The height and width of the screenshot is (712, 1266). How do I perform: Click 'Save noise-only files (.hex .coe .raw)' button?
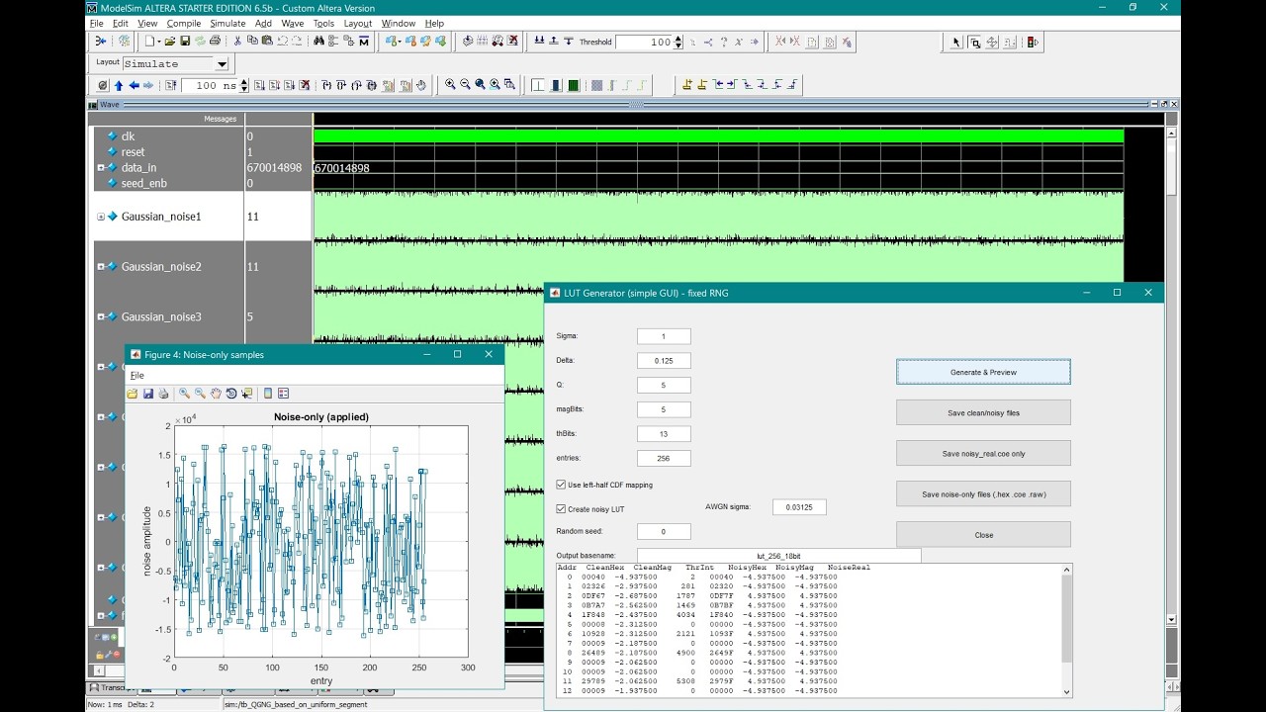[x=983, y=493]
